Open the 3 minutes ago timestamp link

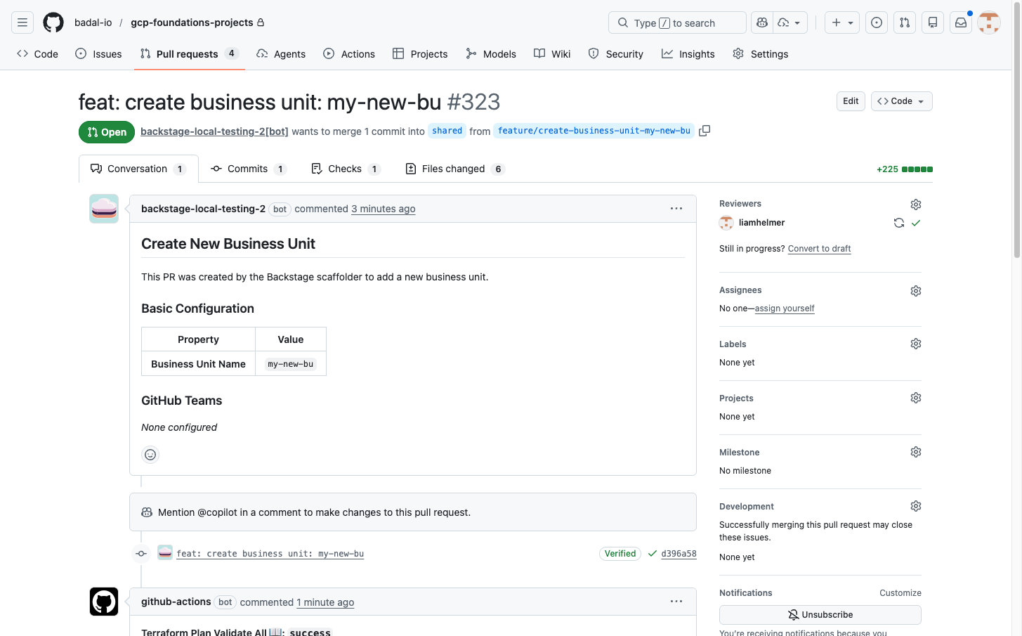[x=384, y=209]
